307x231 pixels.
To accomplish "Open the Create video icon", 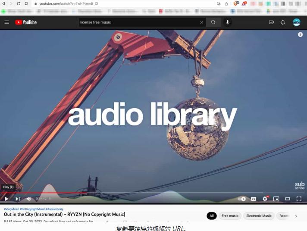I will [x=271, y=22].
